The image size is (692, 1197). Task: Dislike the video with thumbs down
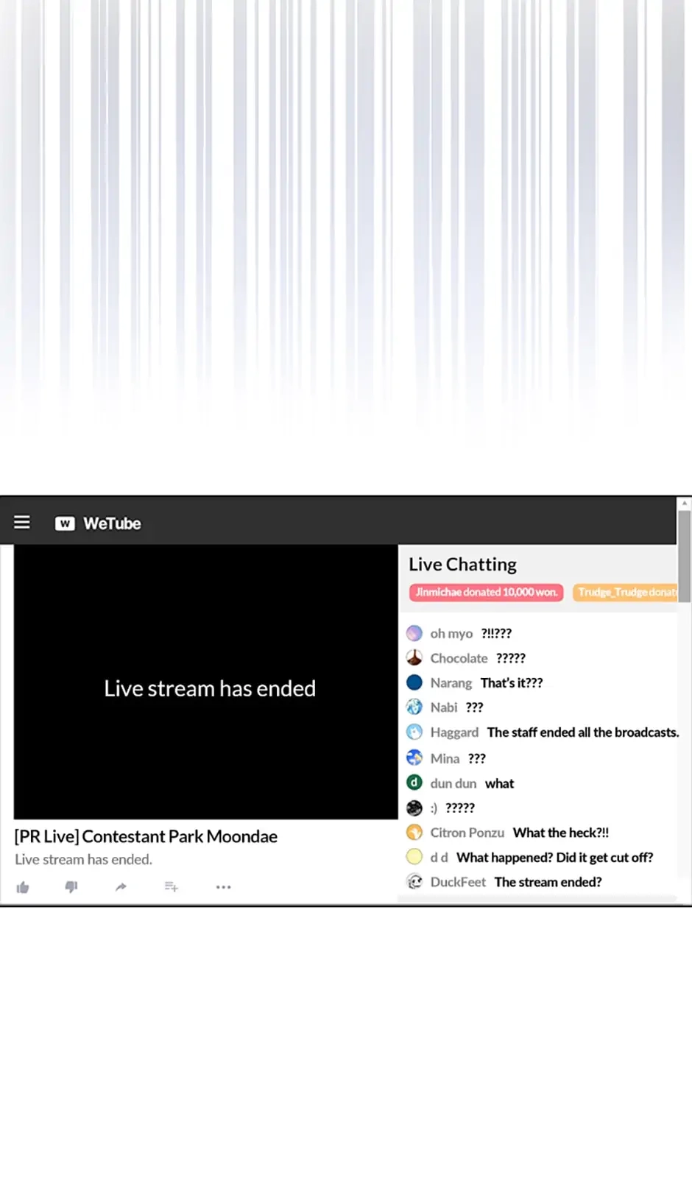pos(71,887)
